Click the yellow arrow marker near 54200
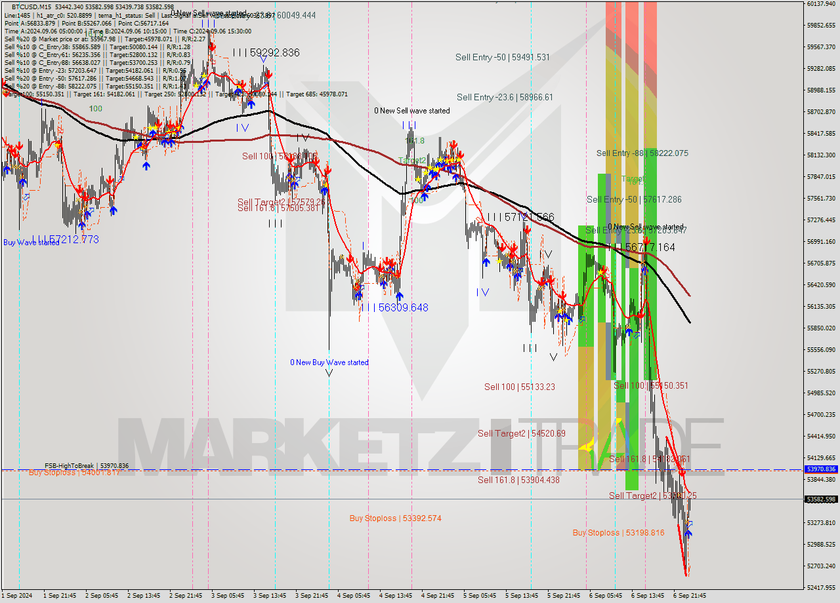Image resolution: width=840 pixels, height=603 pixels. coord(587,446)
